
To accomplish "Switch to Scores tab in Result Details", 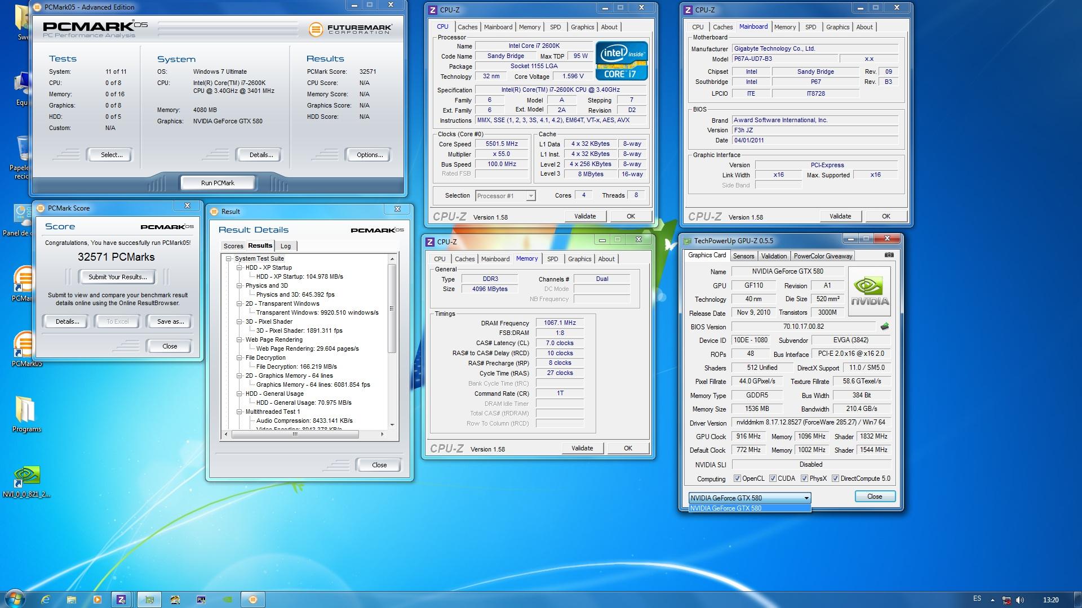I will (233, 246).
